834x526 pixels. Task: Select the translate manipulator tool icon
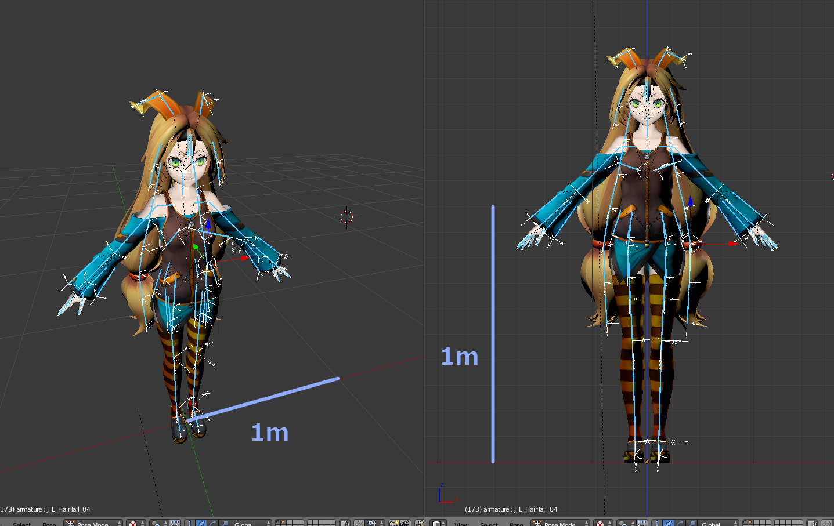[201, 523]
